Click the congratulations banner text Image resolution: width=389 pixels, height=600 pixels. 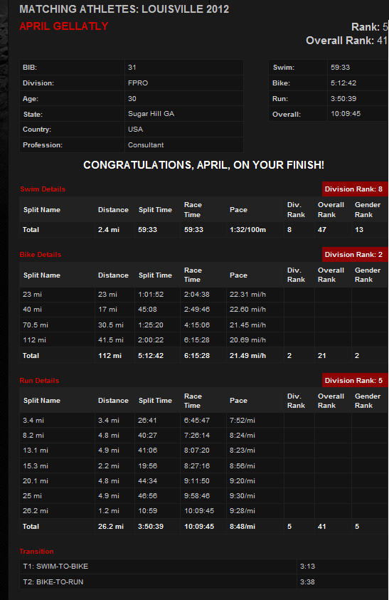pyautogui.click(x=203, y=165)
